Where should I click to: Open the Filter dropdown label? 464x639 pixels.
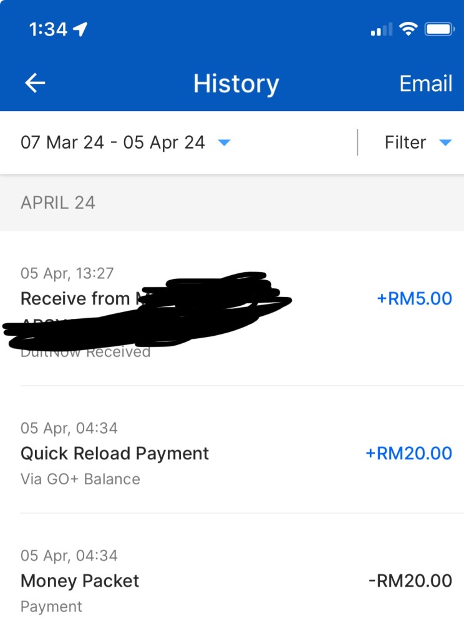(405, 142)
